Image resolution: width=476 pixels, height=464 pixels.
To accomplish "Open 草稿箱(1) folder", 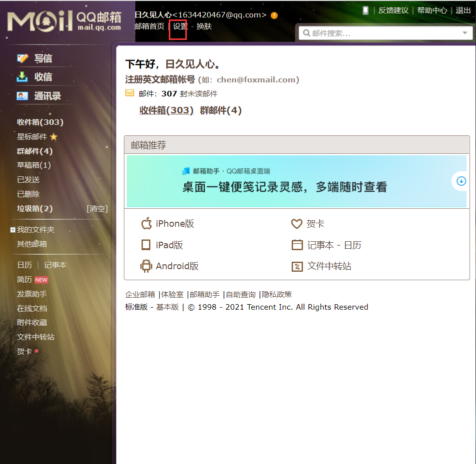I will (x=34, y=165).
